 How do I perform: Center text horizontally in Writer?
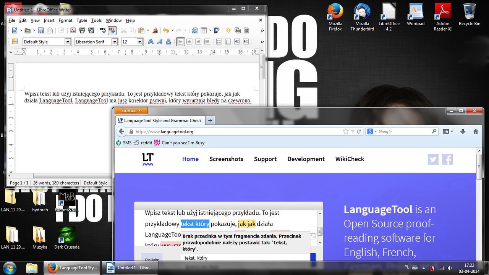coord(189,42)
